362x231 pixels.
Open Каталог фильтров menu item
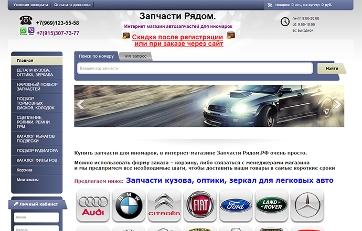pyautogui.click(x=37, y=160)
